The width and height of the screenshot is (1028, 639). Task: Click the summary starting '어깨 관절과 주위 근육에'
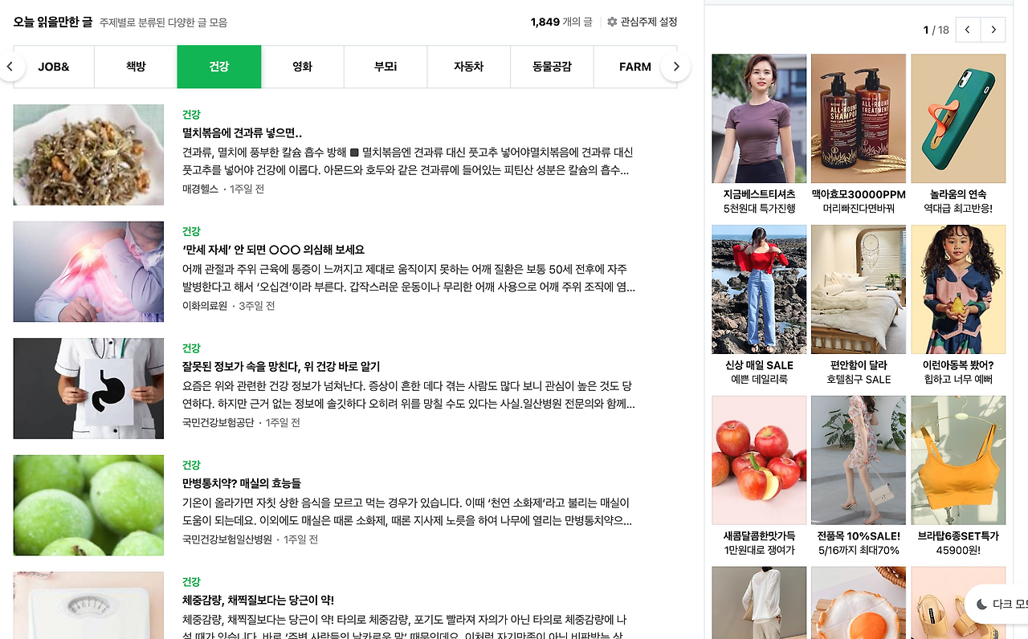pyautogui.click(x=409, y=278)
